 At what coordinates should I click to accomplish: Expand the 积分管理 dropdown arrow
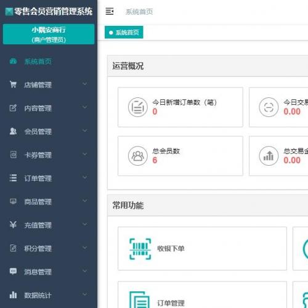pos(84,248)
